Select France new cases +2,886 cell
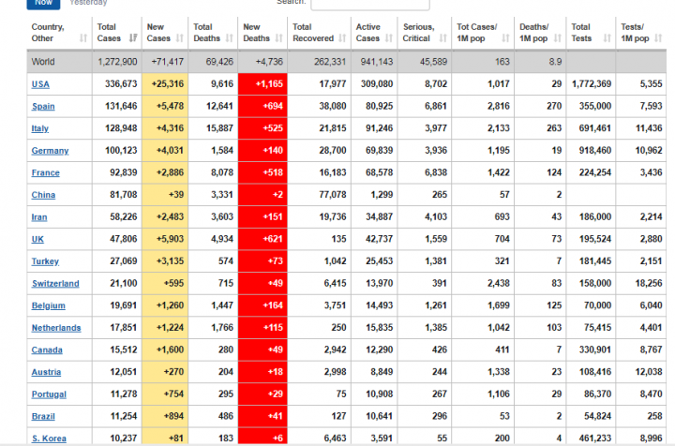The height and width of the screenshot is (446, 675). tap(165, 172)
